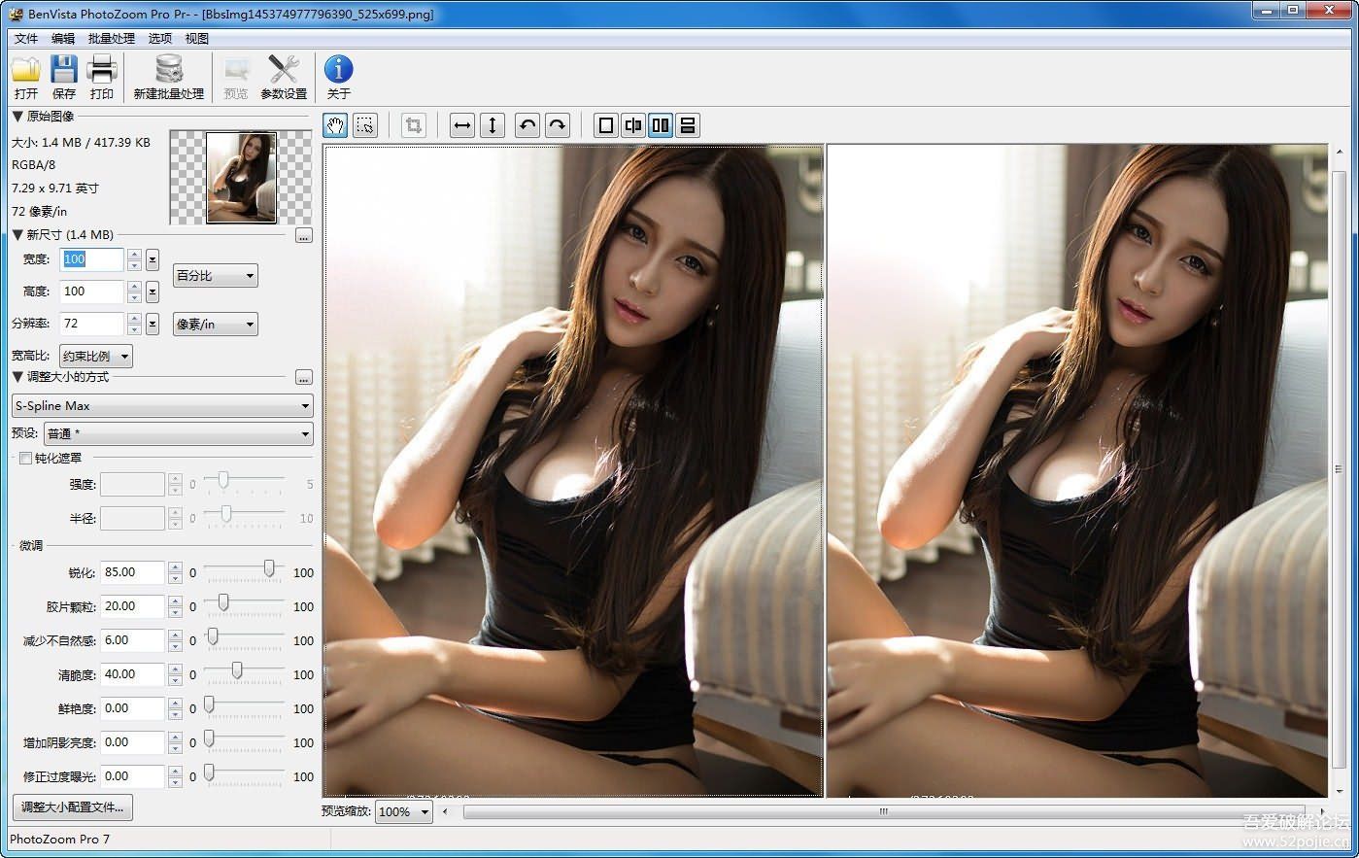Image resolution: width=1359 pixels, height=858 pixels.
Task: Select the marquee selection tool
Action: point(365,125)
